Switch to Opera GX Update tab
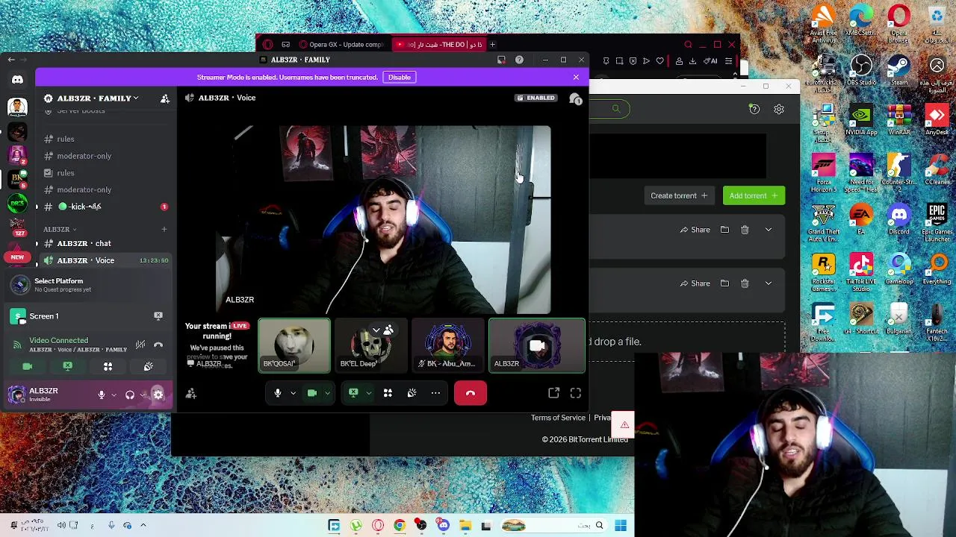This screenshot has height=537, width=956. coord(341,45)
